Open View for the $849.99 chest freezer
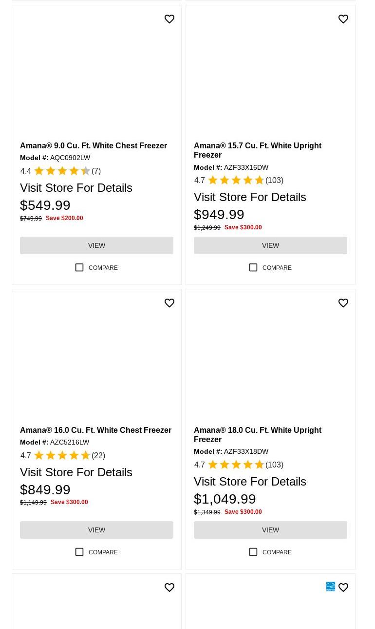The height and width of the screenshot is (629, 375). point(96,530)
